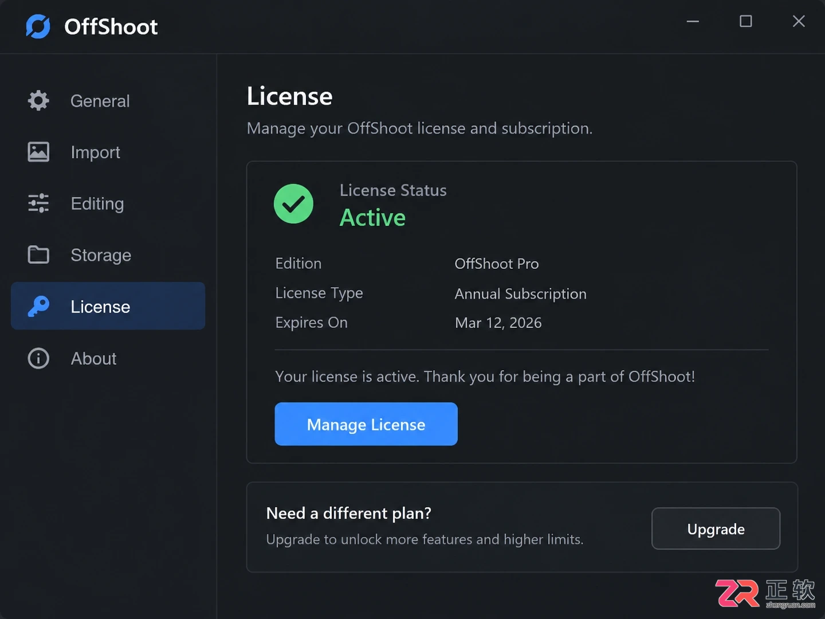Select the Storage settings tab

[x=108, y=254]
